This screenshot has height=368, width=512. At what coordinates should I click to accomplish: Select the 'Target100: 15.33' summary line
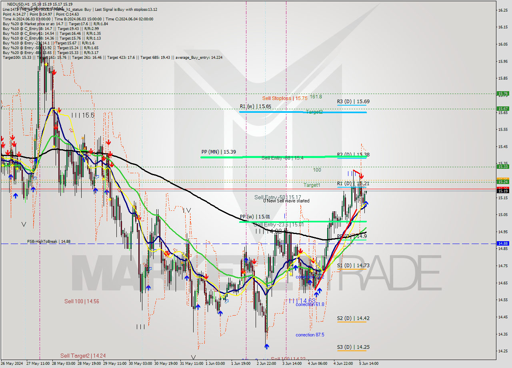tap(112, 57)
